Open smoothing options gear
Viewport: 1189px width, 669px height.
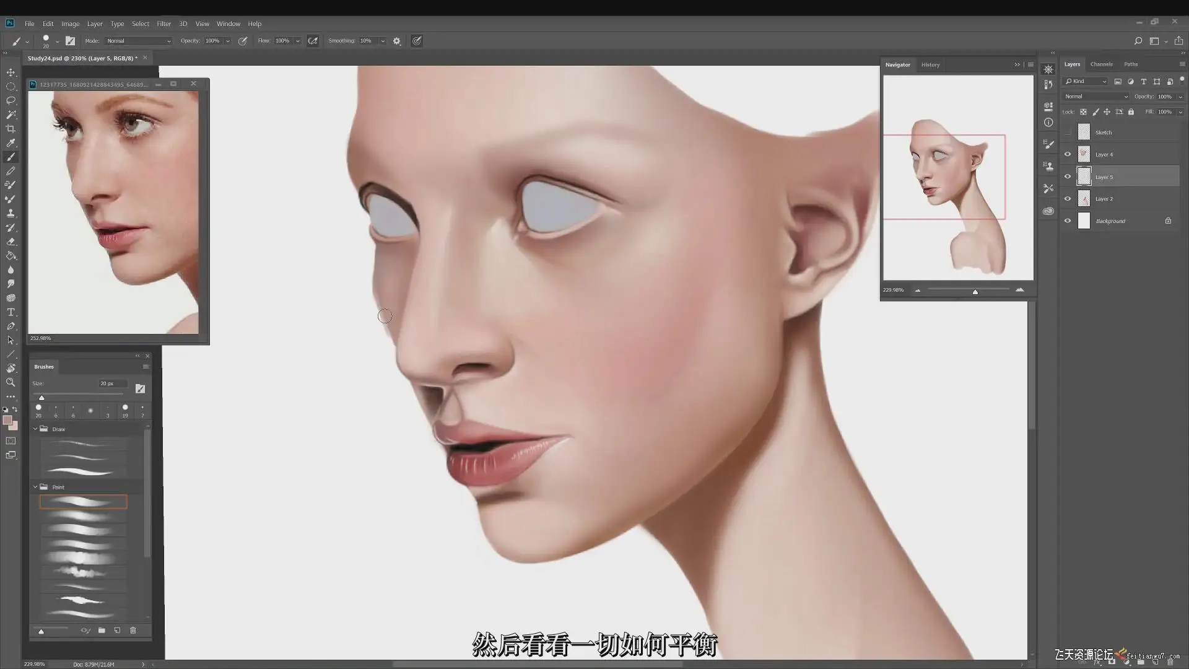(397, 41)
